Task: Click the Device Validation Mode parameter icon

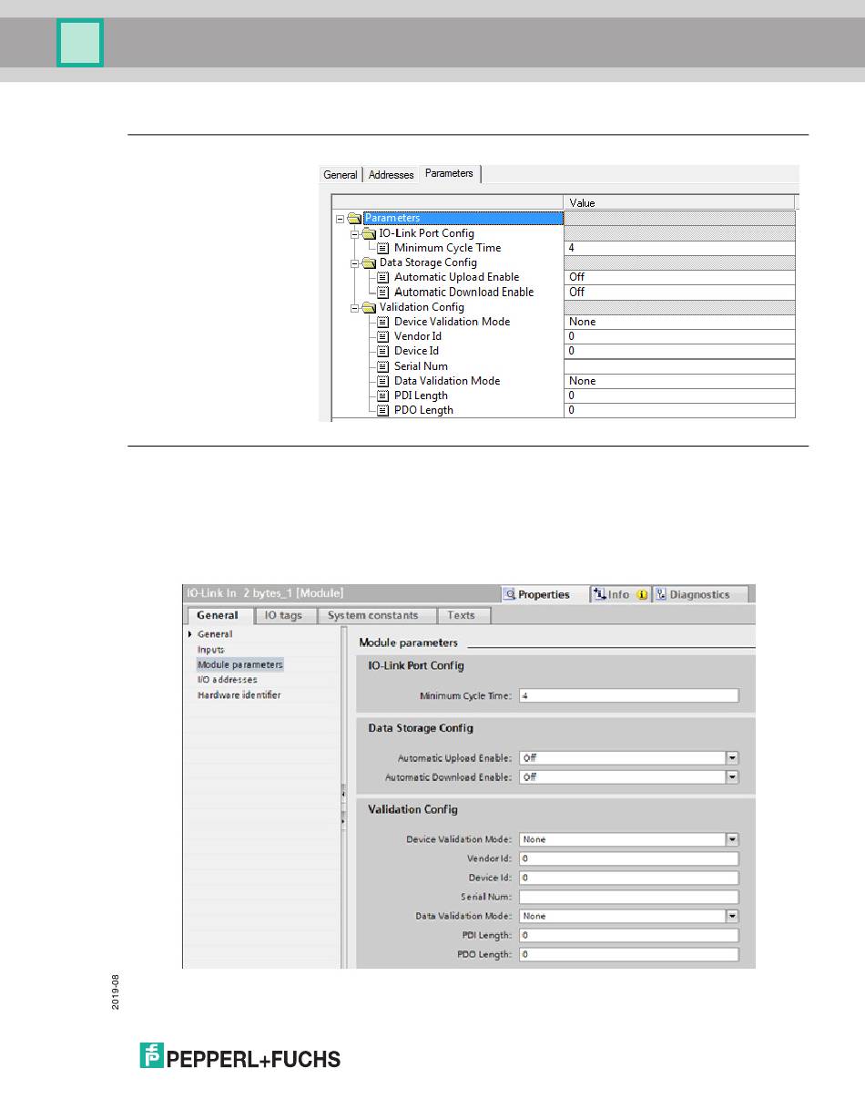Action: tap(383, 322)
